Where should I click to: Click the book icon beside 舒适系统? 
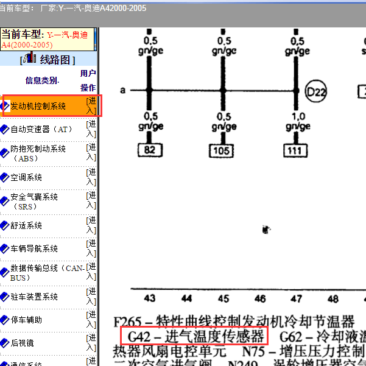coord(5,225)
